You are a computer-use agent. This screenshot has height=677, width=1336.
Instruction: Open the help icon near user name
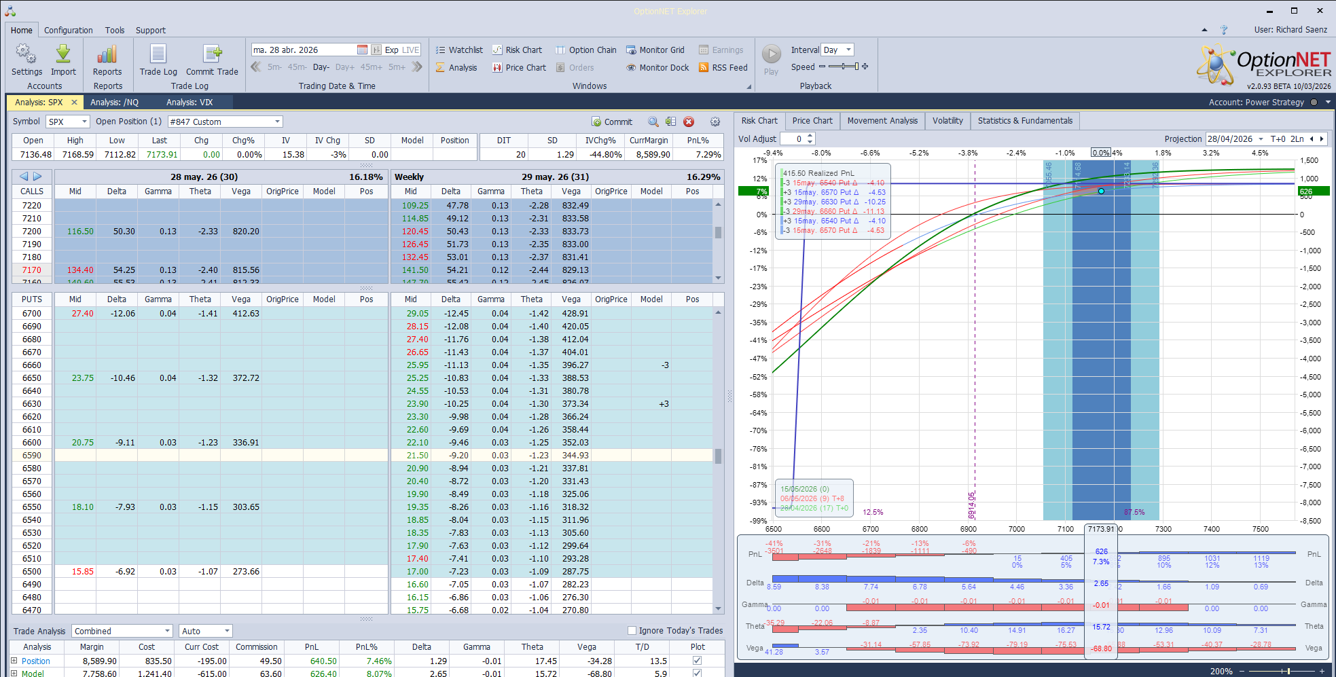1224,30
